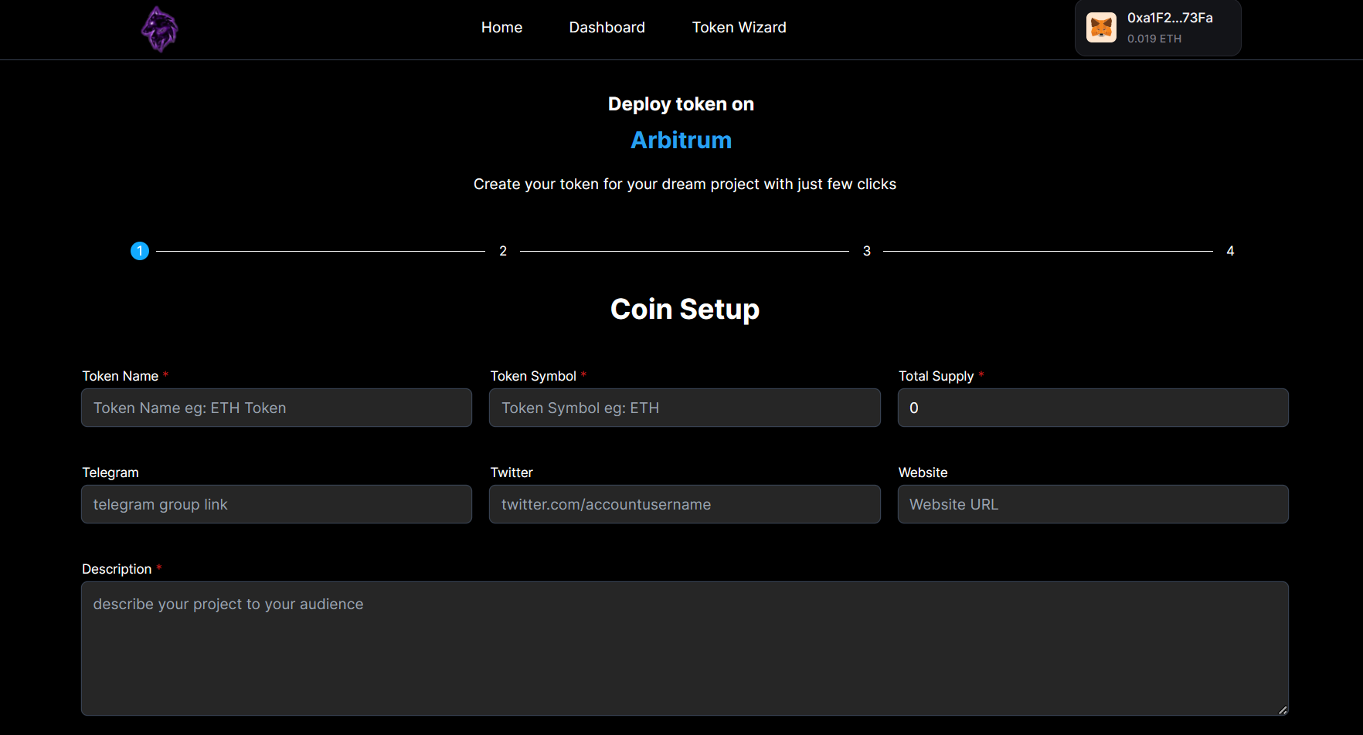Click the 'Create your token' subtitle text

tap(685, 185)
